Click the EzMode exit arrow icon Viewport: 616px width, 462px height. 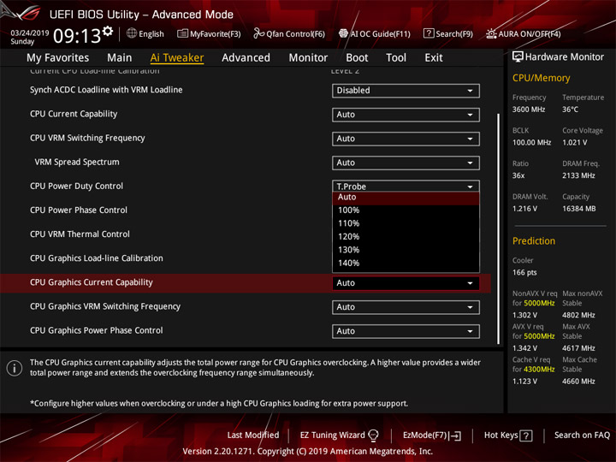pos(456,435)
